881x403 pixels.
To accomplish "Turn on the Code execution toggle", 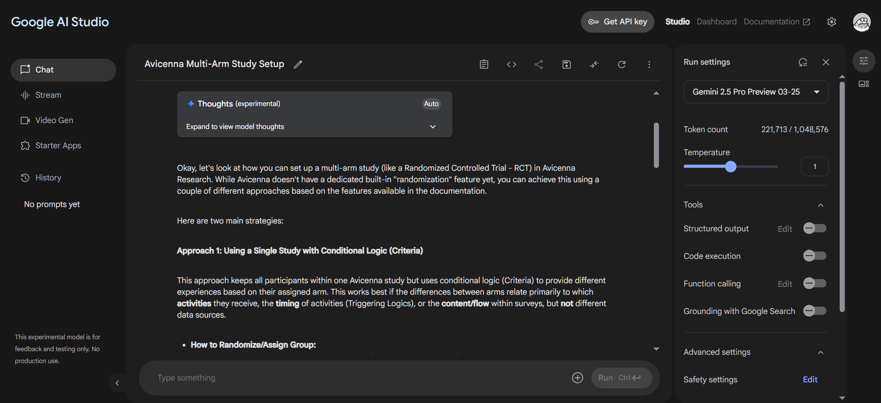I will click(x=814, y=256).
